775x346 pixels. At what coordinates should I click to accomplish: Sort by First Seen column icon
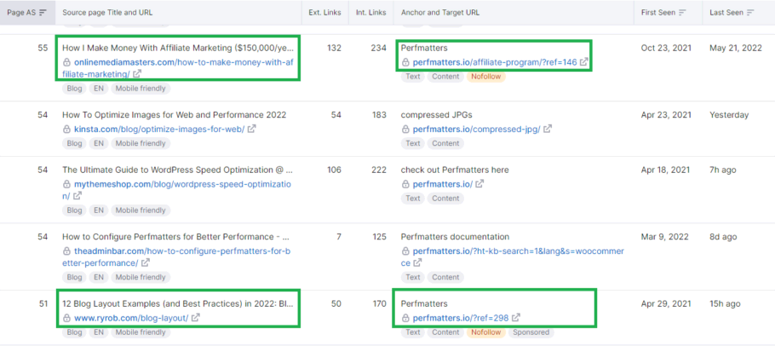683,12
